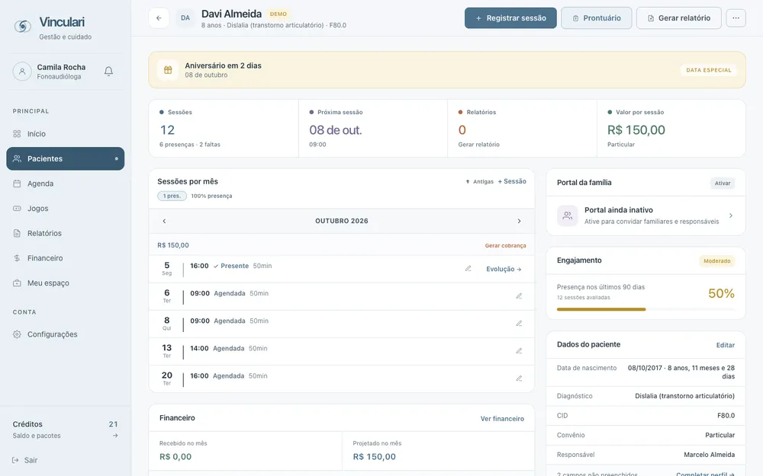
Task: Open Prontuário
Action: coord(597,18)
